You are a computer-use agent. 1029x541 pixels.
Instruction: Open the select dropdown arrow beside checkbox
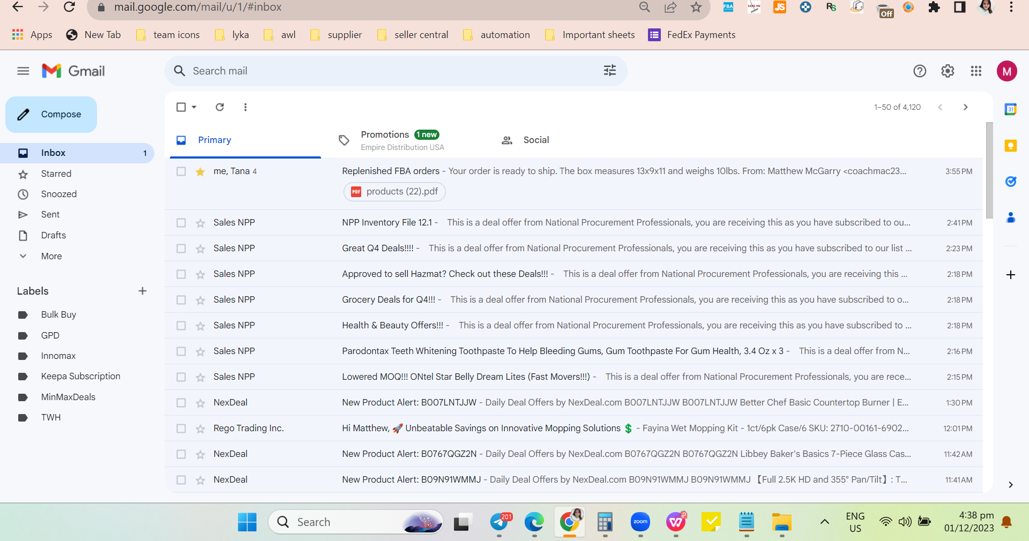(194, 107)
